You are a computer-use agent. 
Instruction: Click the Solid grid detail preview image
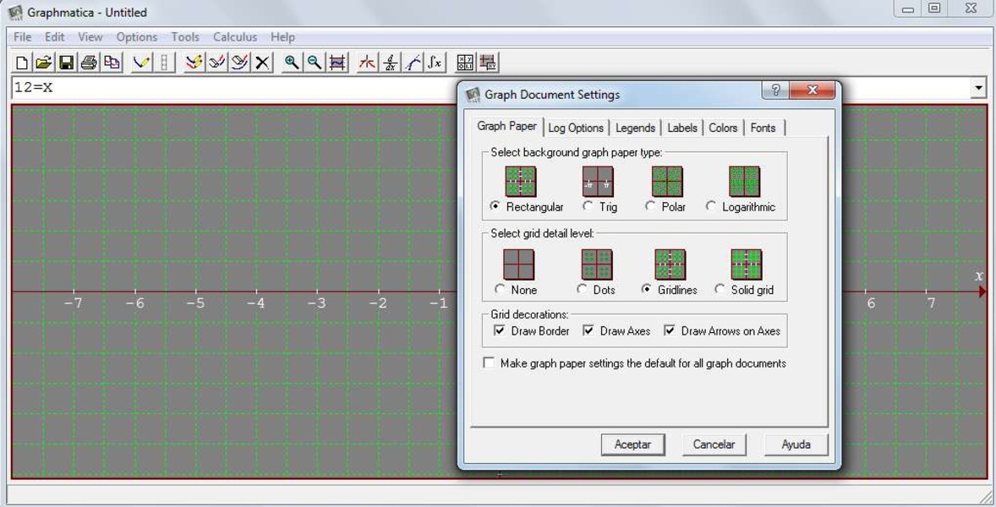(747, 264)
